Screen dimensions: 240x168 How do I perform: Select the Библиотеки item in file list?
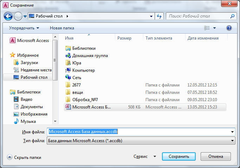(80, 48)
